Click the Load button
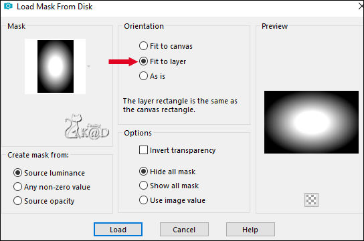Screen dimensions: 364x241 [x=118, y=230]
